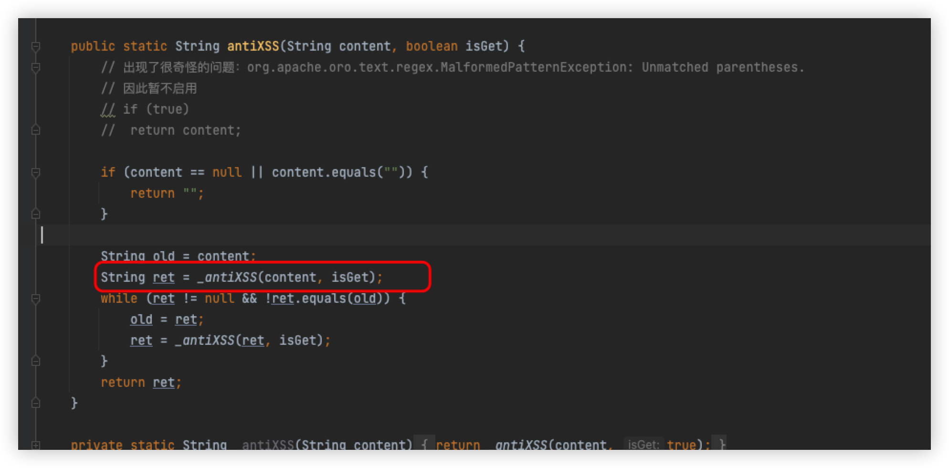Fold the comment block at its first line
This screenshot has width=949, height=468.
tap(36, 67)
